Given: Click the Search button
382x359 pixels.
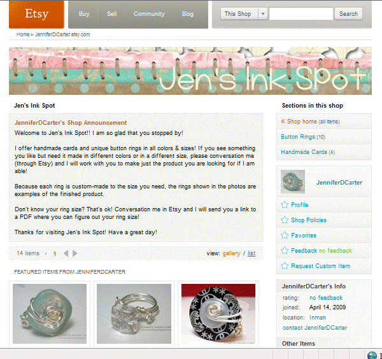Looking at the screenshot, I should tap(348, 14).
